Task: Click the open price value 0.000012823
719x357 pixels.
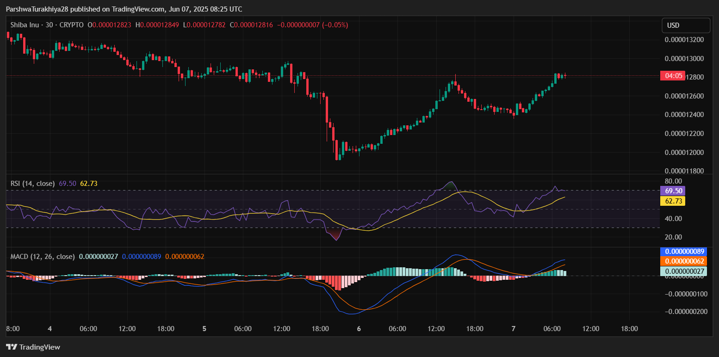Action: 112,25
